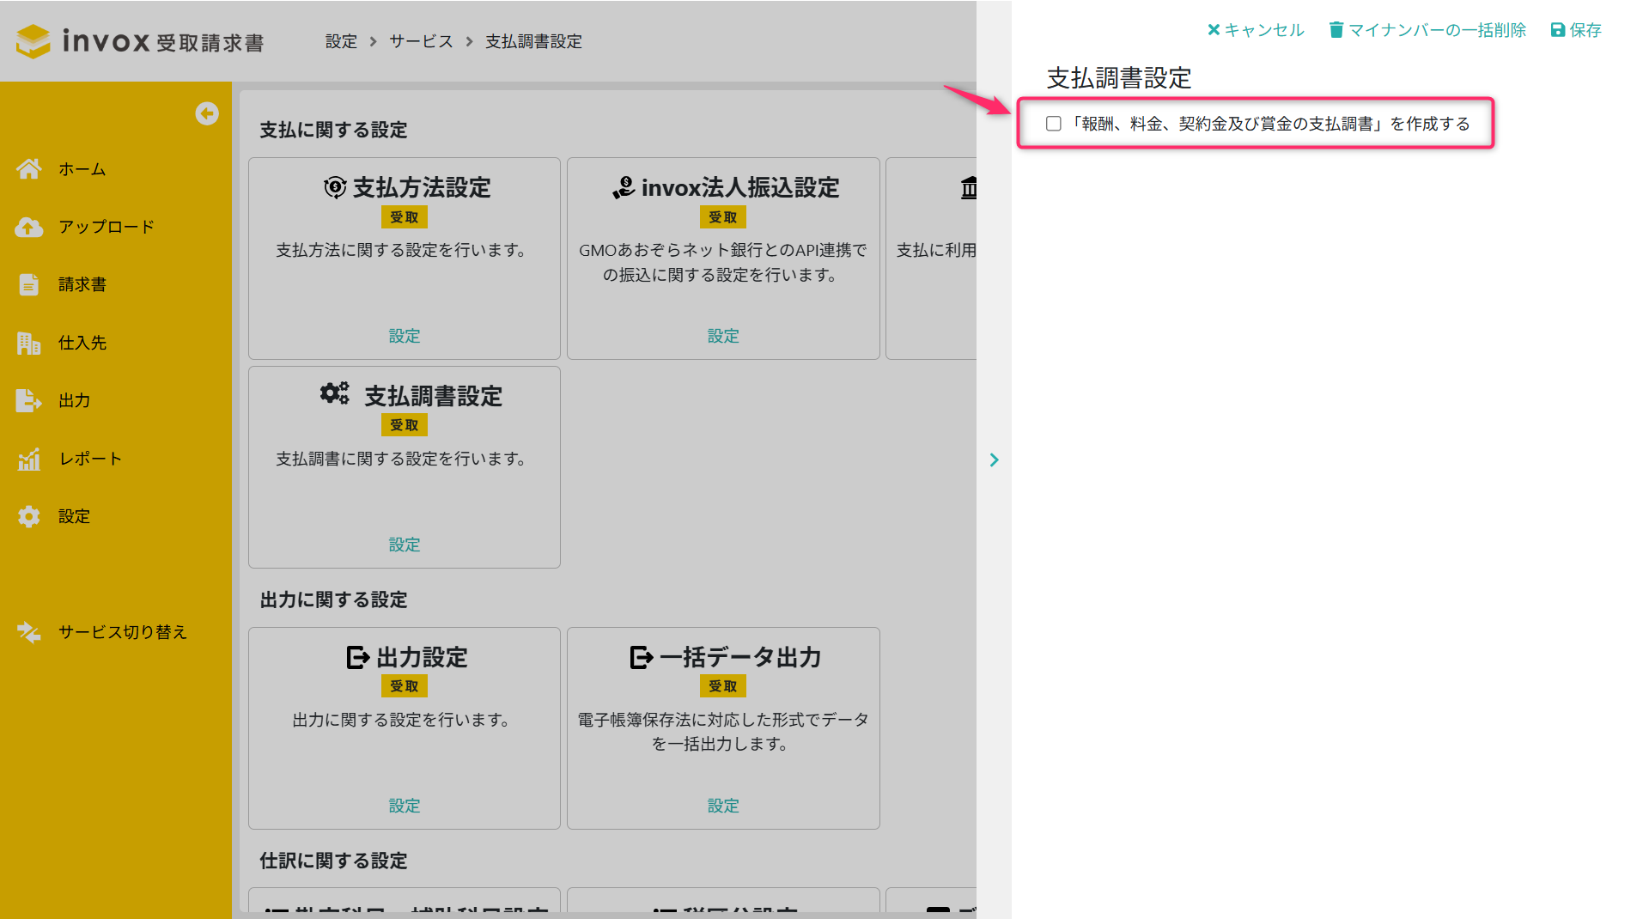This screenshot has width=1649, height=919.
Task: Click キャンセル to discard changes
Action: click(x=1256, y=30)
